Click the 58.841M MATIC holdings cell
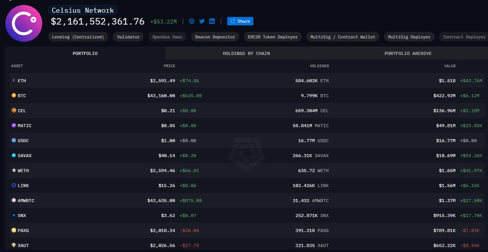488x252 pixels. point(311,125)
